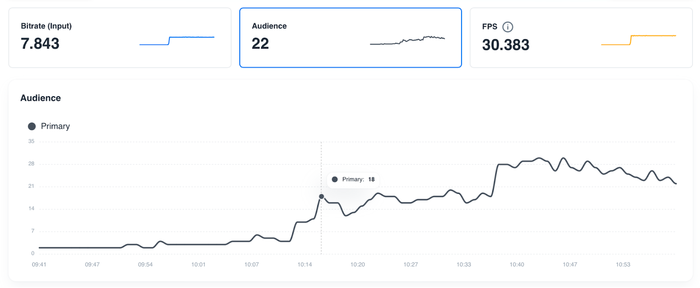Click the Primary legend label
This screenshot has width=700, height=288.
coord(55,126)
